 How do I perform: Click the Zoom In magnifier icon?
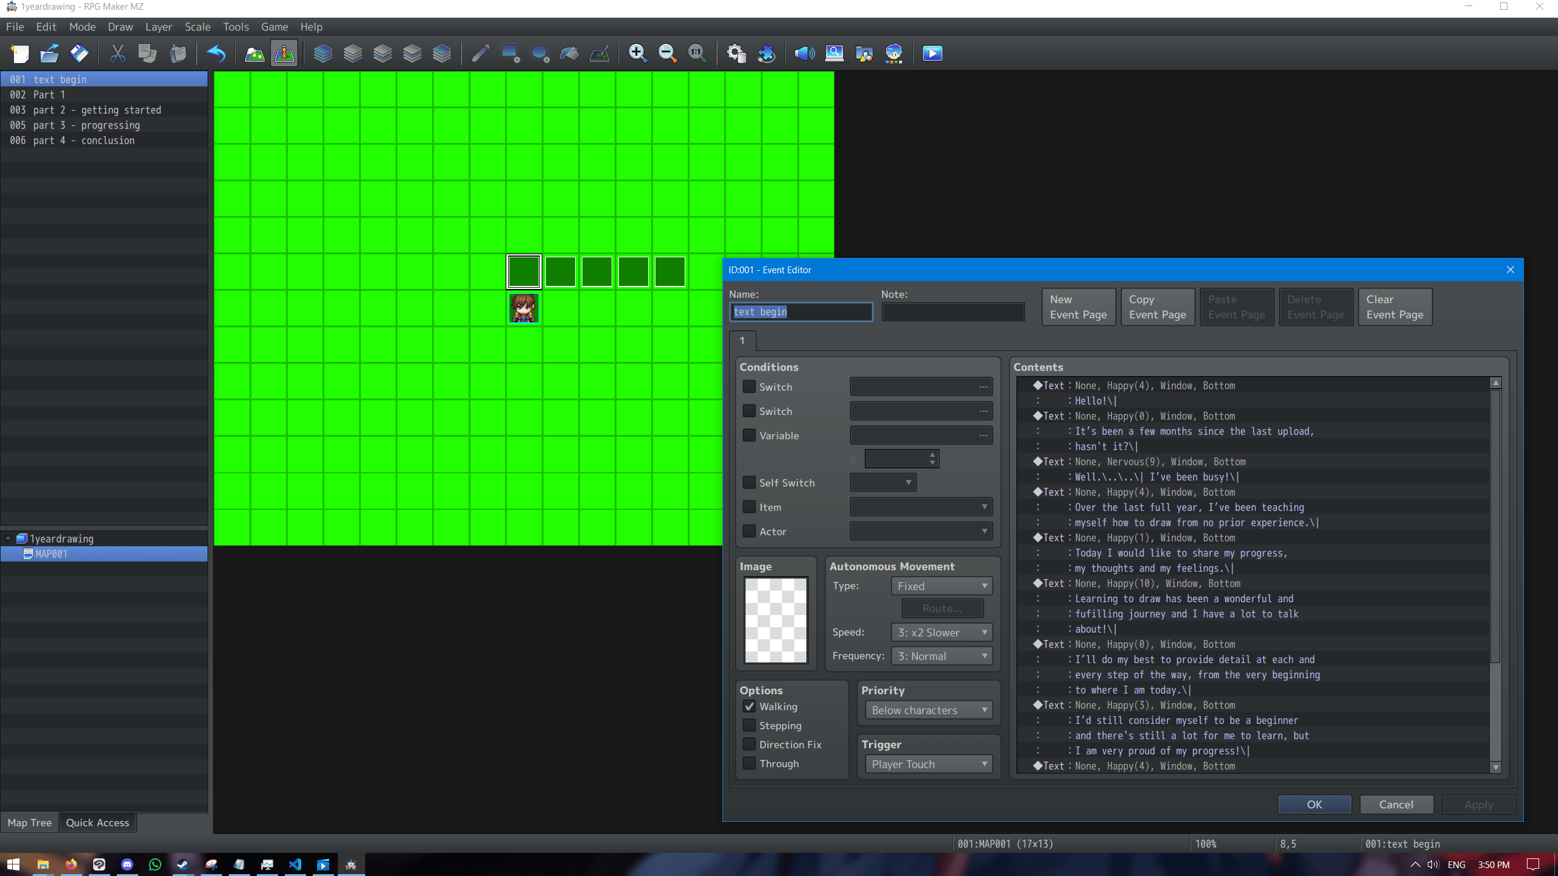click(x=637, y=54)
